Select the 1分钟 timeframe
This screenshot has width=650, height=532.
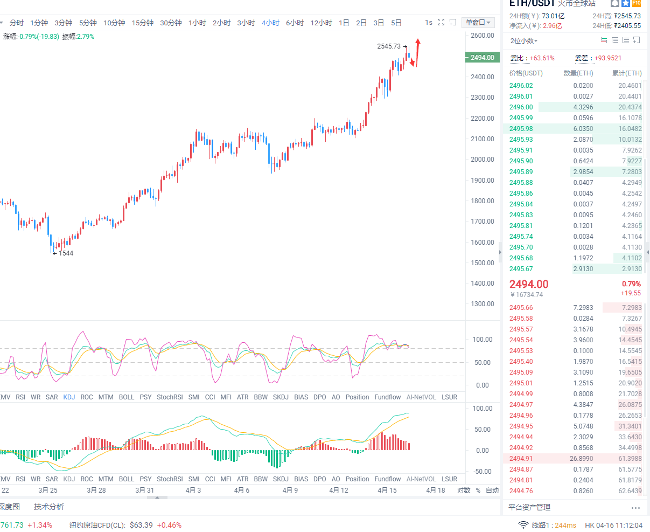(x=39, y=23)
